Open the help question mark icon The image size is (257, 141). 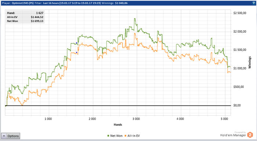click(254, 3)
